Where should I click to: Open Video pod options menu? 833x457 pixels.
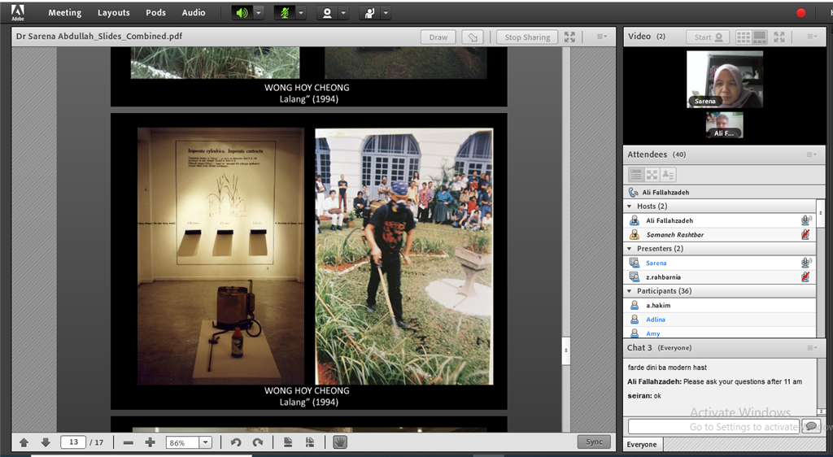tap(812, 37)
